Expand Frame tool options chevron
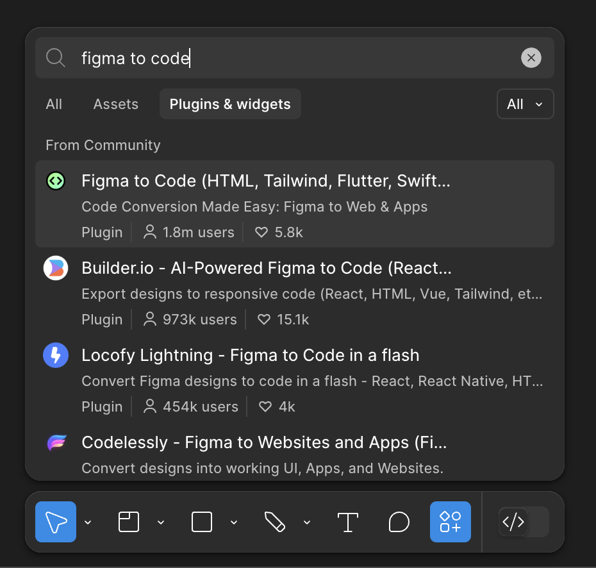The height and width of the screenshot is (568, 596). point(161,522)
